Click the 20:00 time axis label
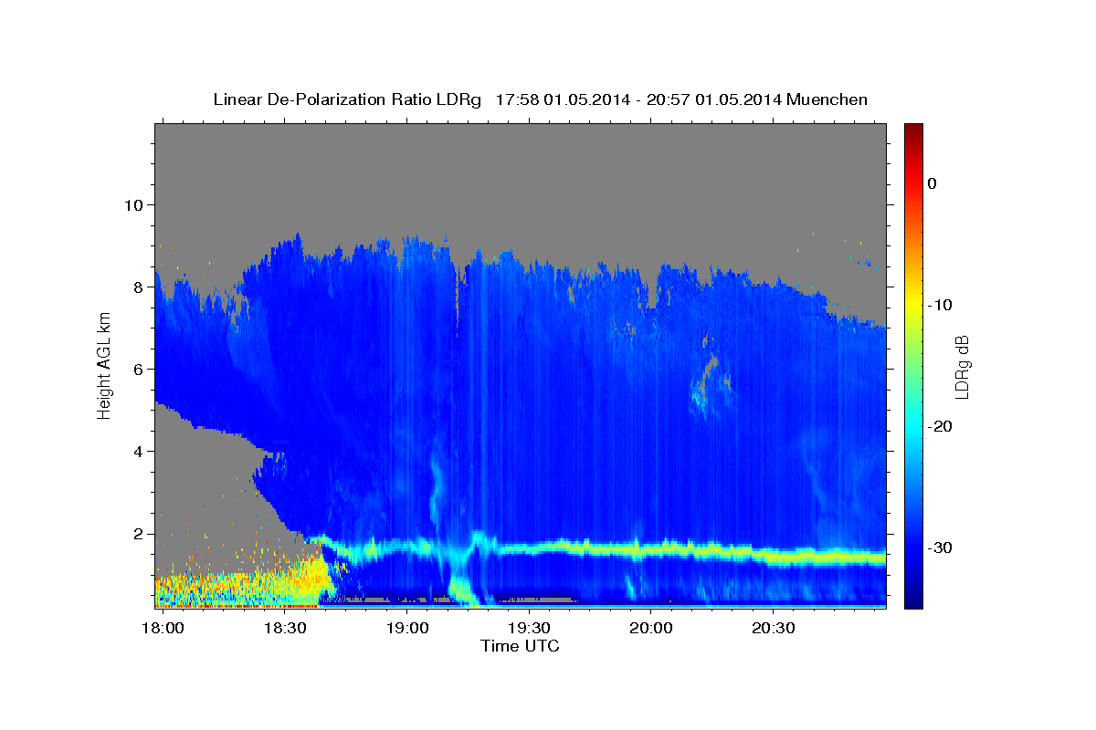Image resolution: width=1096 pixels, height=730 pixels. pos(651,630)
